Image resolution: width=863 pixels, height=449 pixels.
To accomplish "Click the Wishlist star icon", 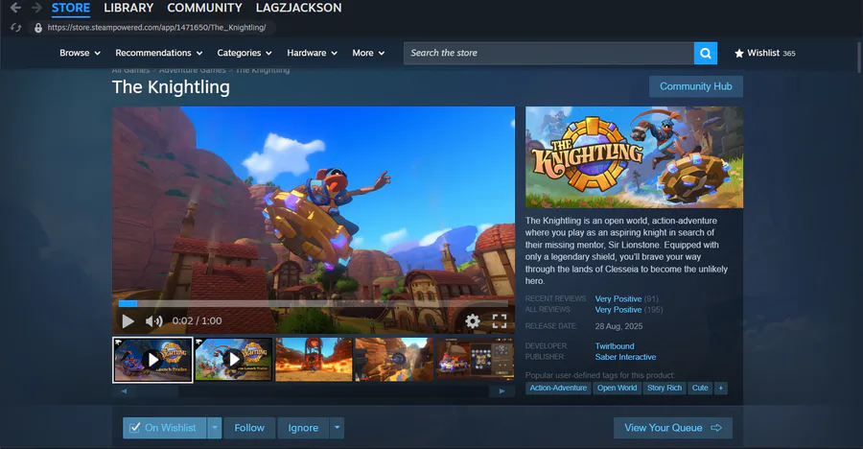I will [x=739, y=54].
